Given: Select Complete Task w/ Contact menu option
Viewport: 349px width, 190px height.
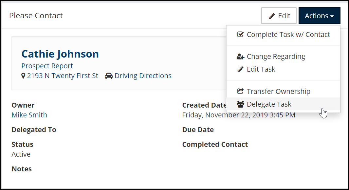Looking at the screenshot, I should (x=283, y=35).
